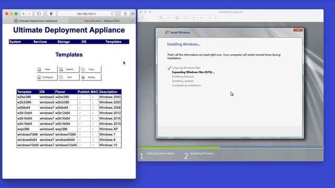Open the System menu

[15, 42]
